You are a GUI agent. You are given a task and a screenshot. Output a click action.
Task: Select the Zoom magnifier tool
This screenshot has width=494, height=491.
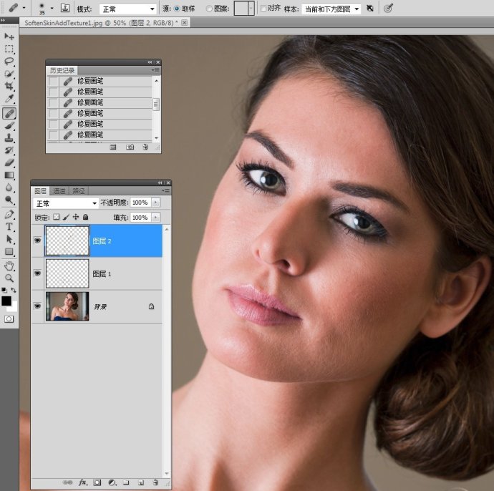[9, 278]
